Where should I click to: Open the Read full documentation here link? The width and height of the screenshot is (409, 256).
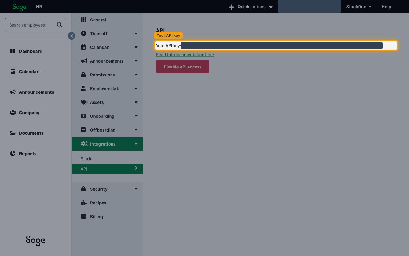tap(185, 55)
